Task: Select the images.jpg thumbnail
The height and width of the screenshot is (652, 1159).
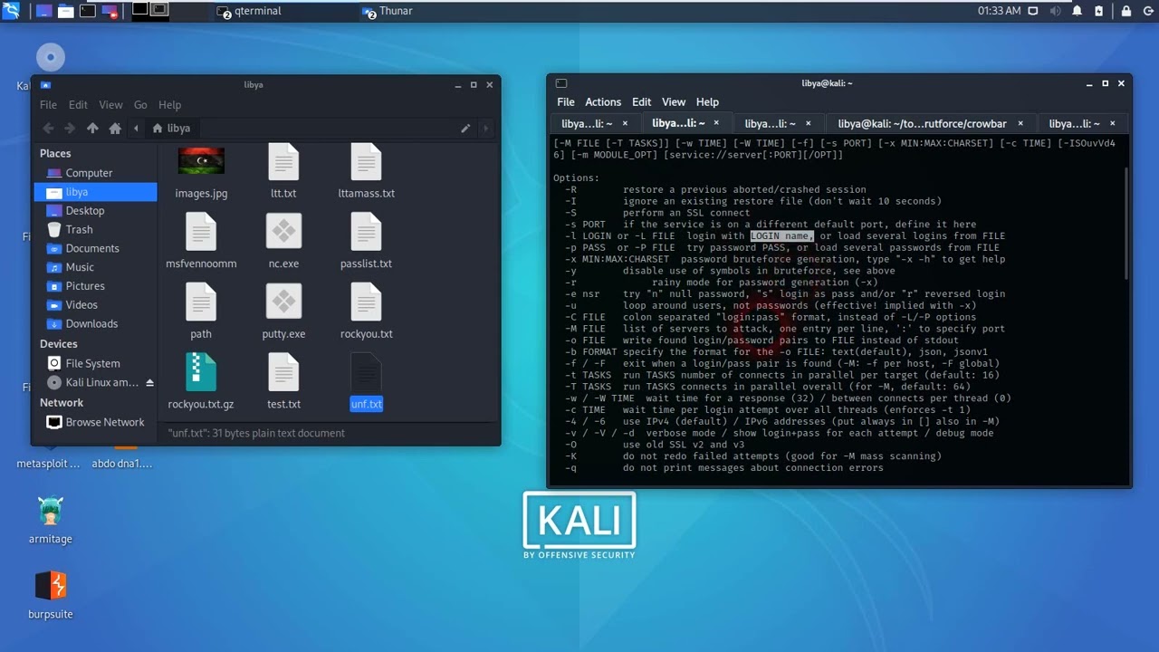Action: (201, 161)
